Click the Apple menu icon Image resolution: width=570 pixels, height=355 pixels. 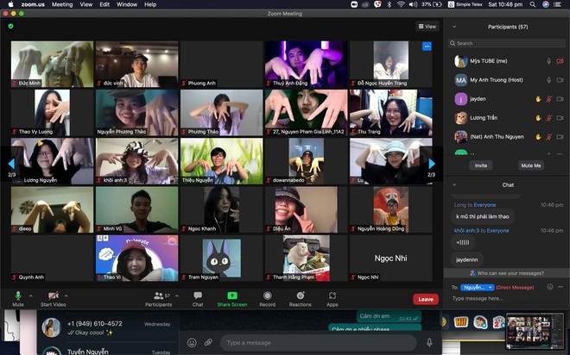[10, 4]
